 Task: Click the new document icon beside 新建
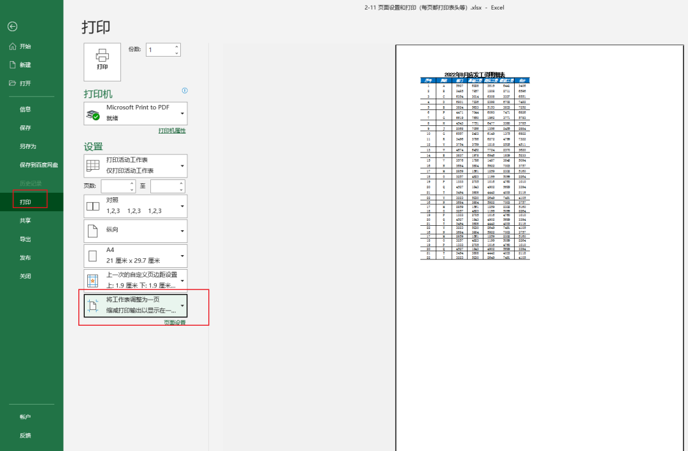click(x=13, y=64)
